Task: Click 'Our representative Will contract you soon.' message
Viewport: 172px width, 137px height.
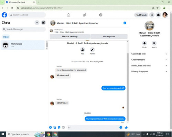Action: point(105,119)
